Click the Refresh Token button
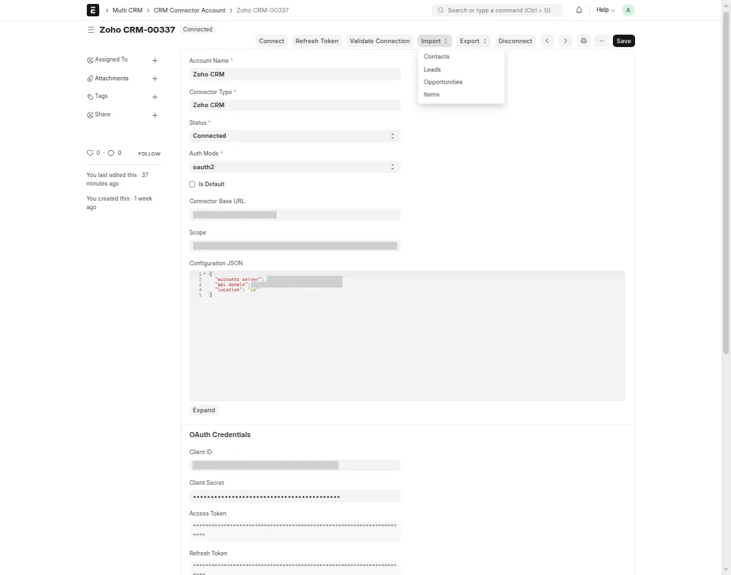This screenshot has height=575, width=731. coord(317,41)
